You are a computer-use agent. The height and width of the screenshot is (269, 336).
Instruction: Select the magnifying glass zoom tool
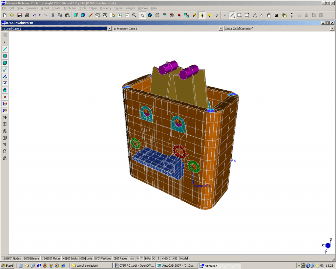click(x=134, y=15)
